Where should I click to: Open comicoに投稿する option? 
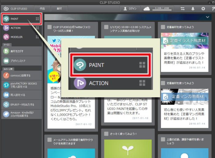[x=21, y=75]
